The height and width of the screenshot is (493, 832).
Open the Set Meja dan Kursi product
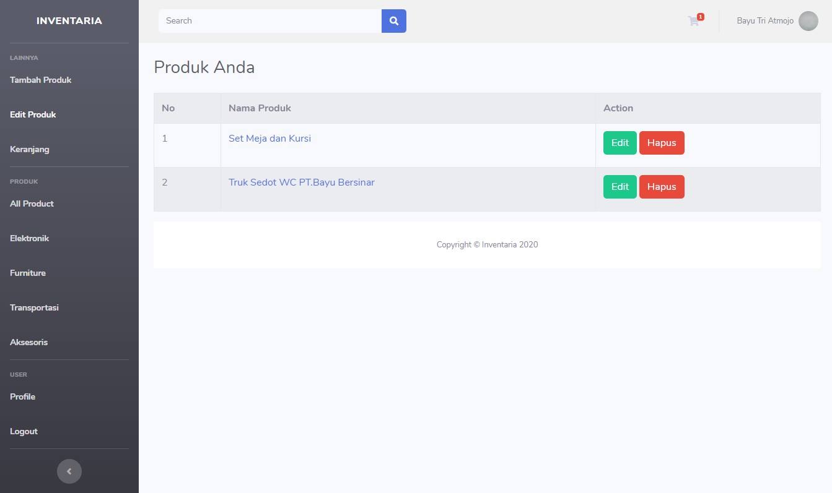pos(269,138)
